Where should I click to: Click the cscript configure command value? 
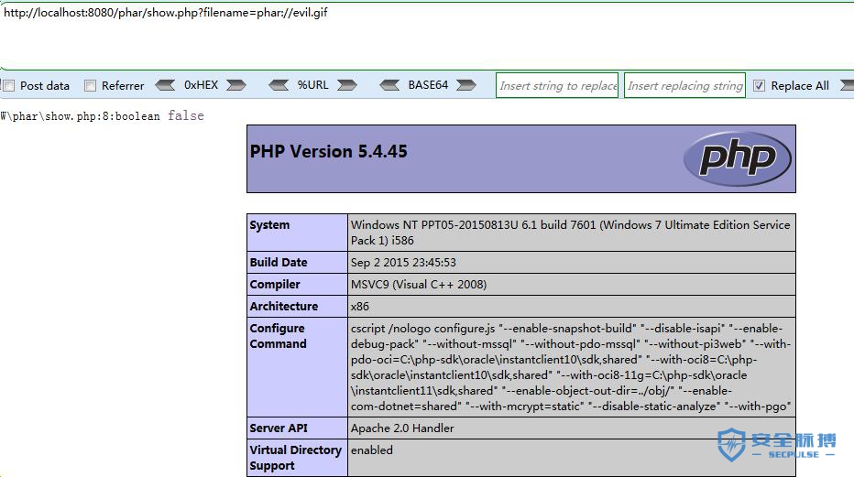[571, 367]
